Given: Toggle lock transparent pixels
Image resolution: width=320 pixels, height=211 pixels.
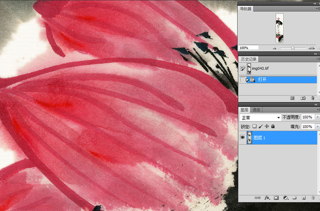Looking at the screenshot, I should 254,126.
